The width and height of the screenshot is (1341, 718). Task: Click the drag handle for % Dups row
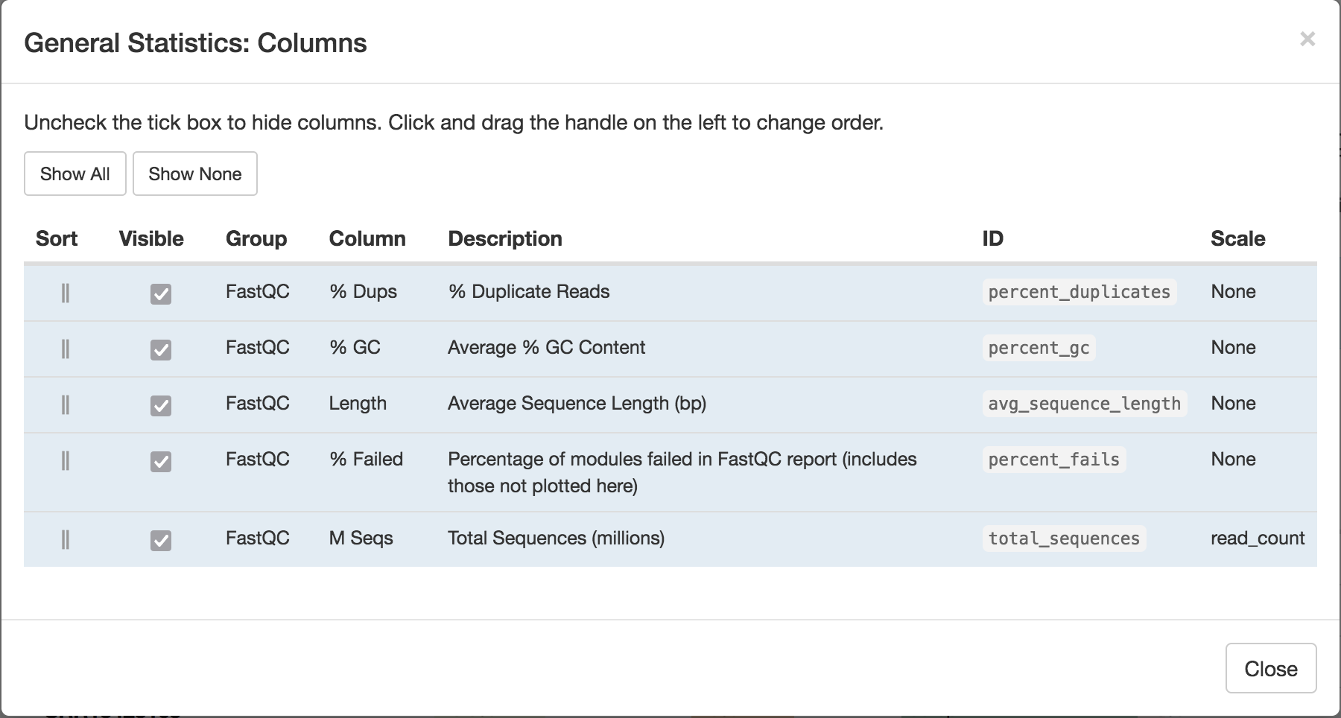click(x=66, y=292)
